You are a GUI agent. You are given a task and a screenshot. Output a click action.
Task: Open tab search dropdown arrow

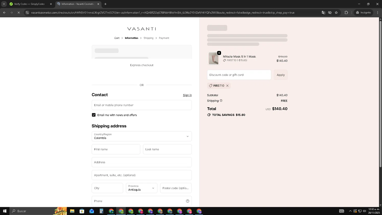tap(4, 4)
